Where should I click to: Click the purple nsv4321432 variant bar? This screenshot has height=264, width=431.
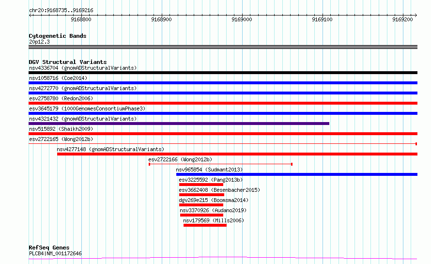click(179, 124)
